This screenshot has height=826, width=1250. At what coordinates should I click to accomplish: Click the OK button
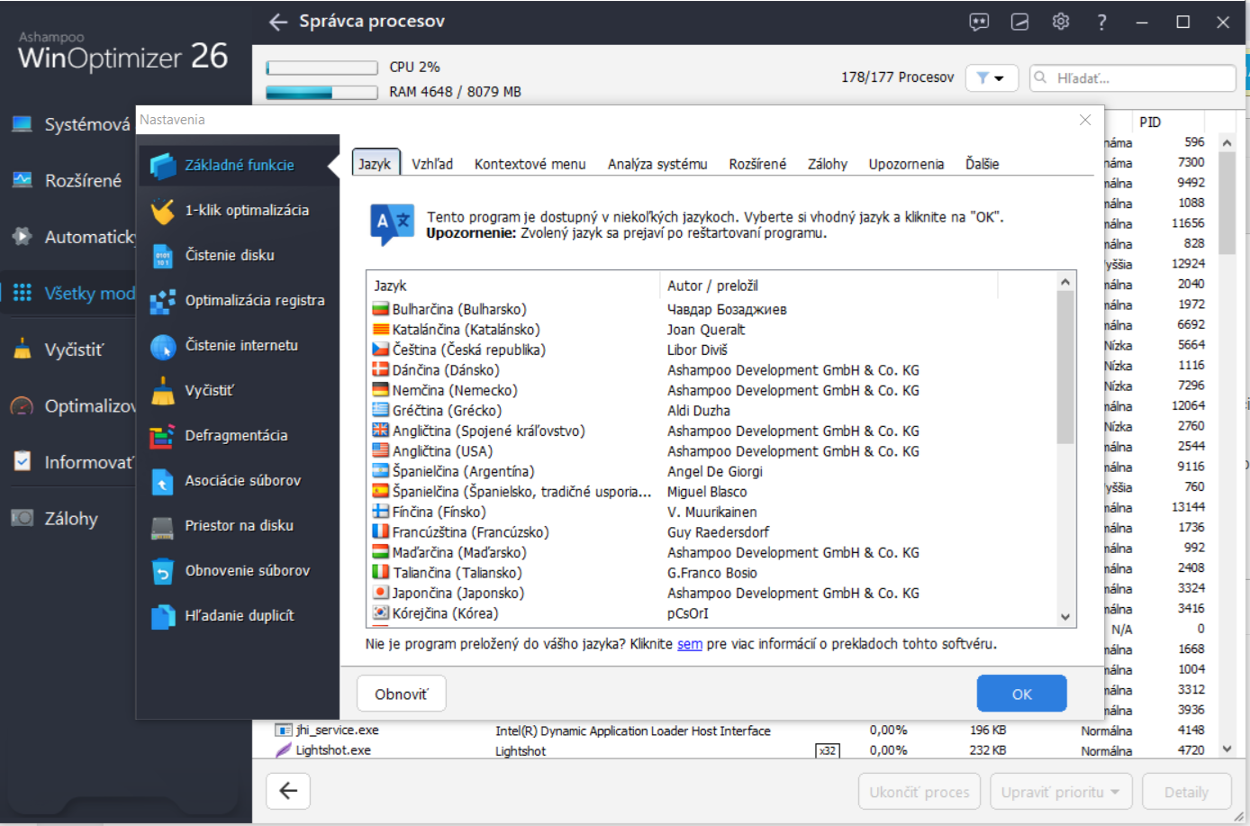(1021, 694)
